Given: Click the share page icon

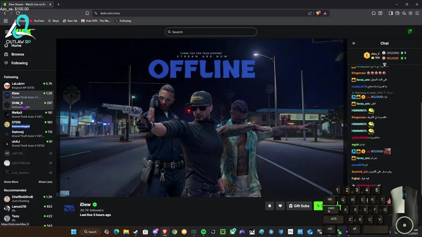Looking at the screenshot, I should pyautogui.click(x=310, y=13).
